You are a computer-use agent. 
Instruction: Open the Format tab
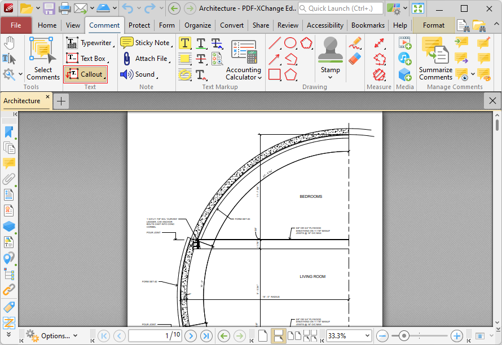(x=434, y=25)
